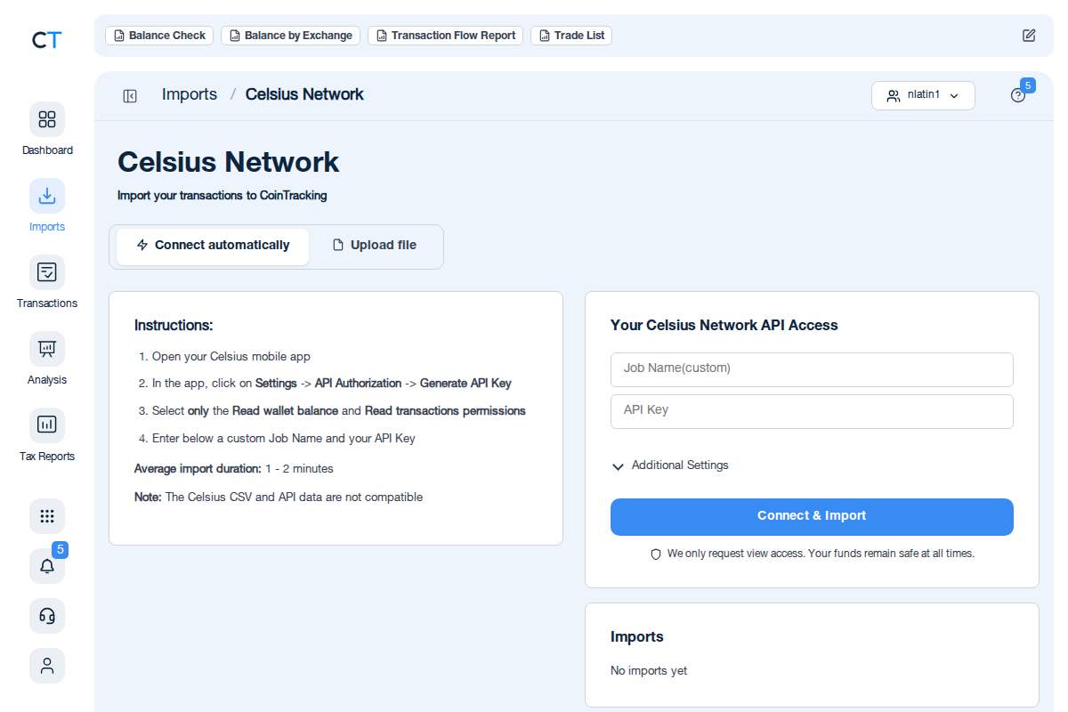Image resolution: width=1068 pixels, height=712 pixels.
Task: Click the CoinTracking CT logo
Action: click(x=46, y=40)
